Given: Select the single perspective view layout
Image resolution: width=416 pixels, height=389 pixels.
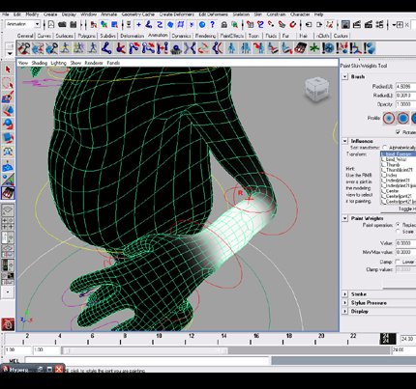Looking at the screenshot, I should [8, 209].
